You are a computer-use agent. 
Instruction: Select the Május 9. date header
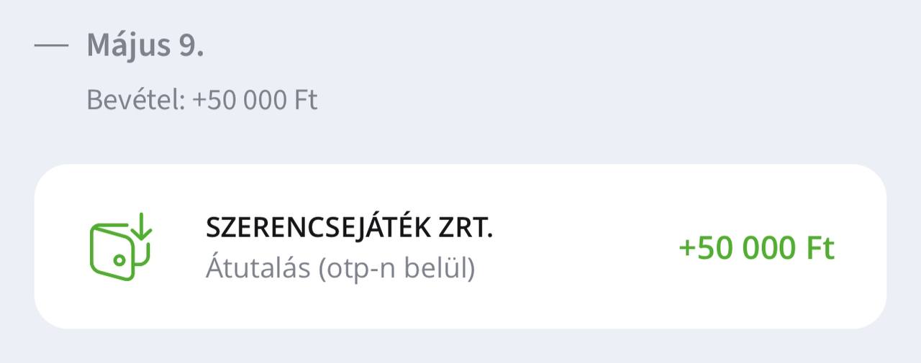[x=145, y=46]
